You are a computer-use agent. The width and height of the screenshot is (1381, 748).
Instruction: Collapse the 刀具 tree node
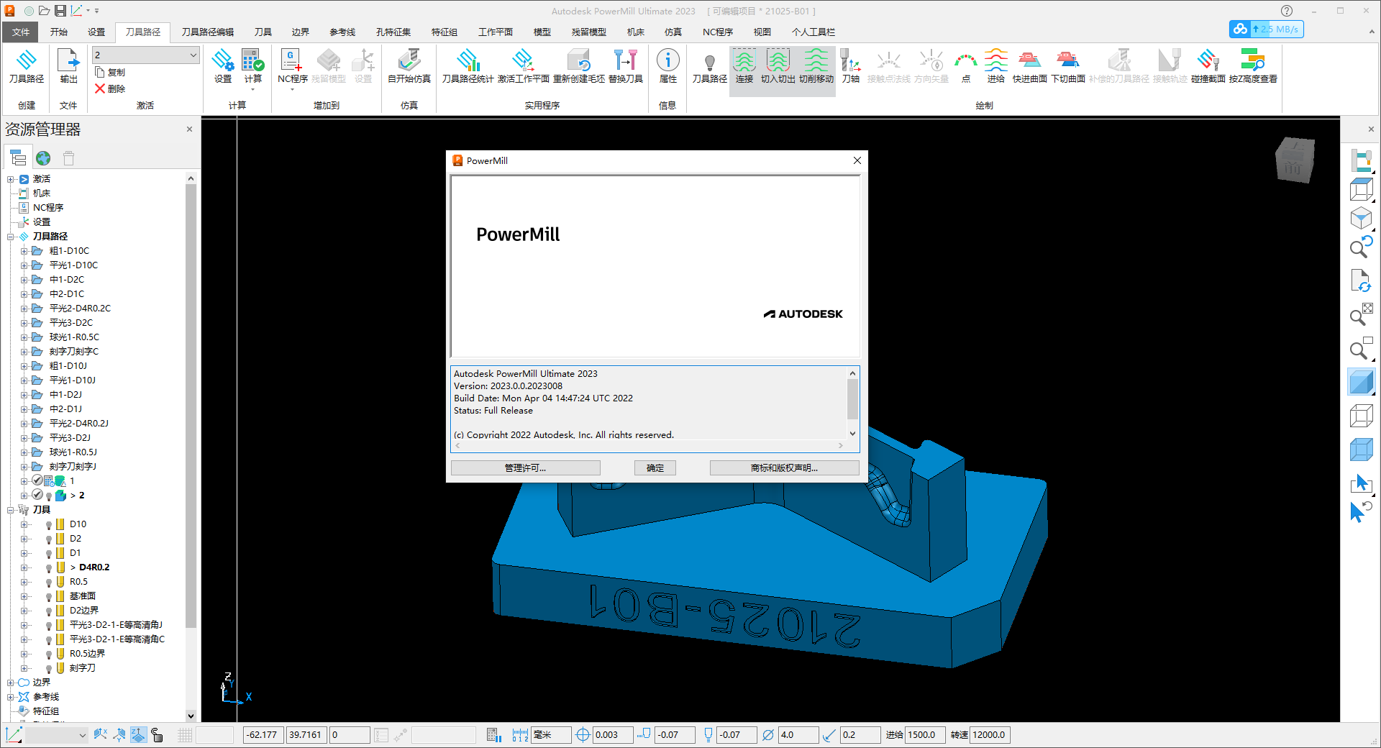(x=11, y=510)
